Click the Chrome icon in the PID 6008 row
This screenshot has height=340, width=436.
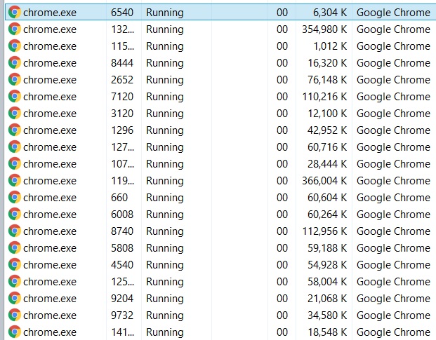tap(15, 215)
